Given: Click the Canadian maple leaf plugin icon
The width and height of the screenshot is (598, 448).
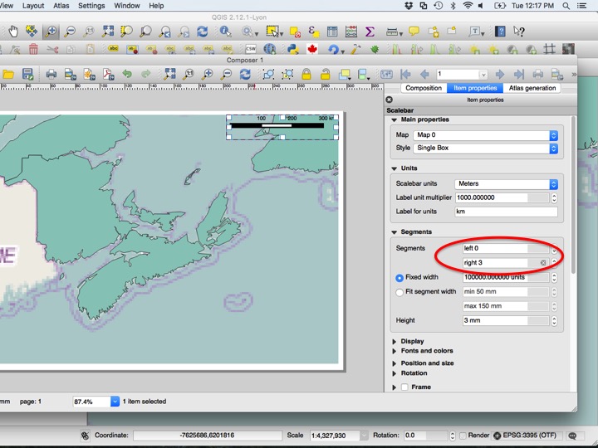Looking at the screenshot, I should (x=312, y=49).
